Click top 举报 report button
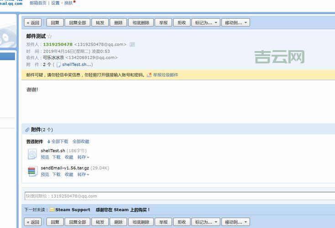The width and height of the screenshot is (335, 228). coord(163,23)
